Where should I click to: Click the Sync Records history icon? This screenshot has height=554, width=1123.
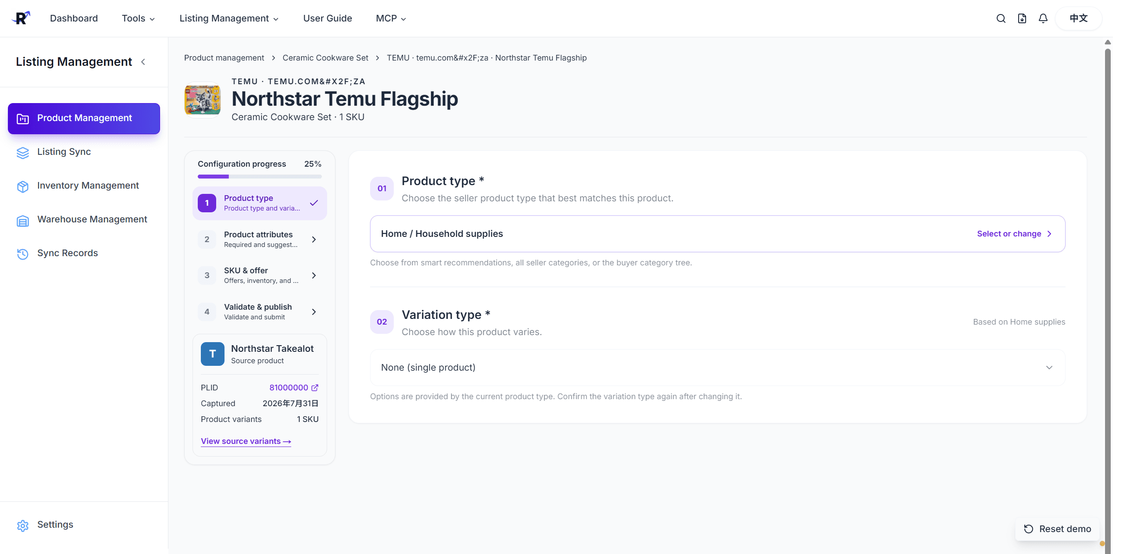tap(23, 254)
